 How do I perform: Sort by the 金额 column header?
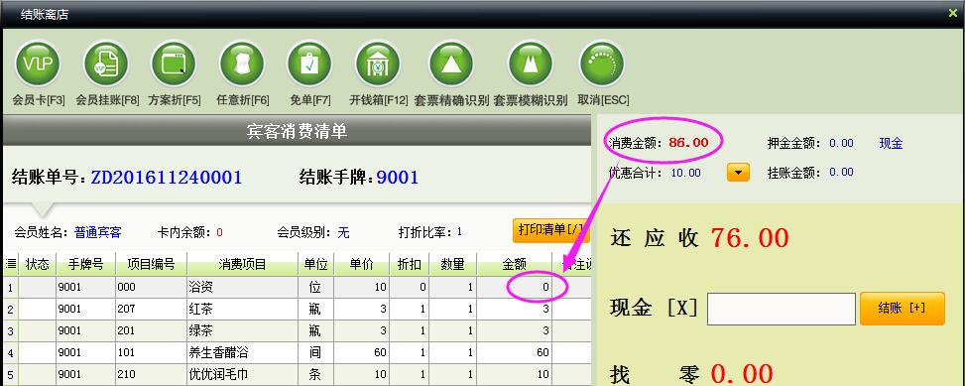[514, 264]
